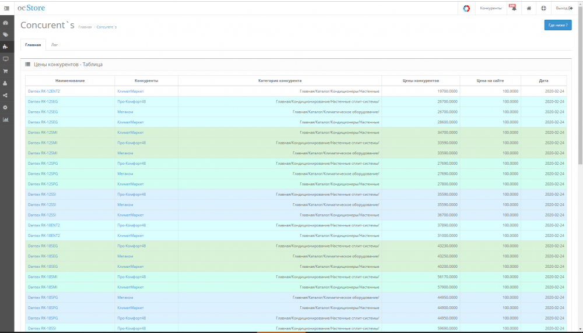Image resolution: width=583 pixels, height=333 pixels.
Task: Click КлиматМаркет link in the 57900.0000 row
Action: pos(131,288)
